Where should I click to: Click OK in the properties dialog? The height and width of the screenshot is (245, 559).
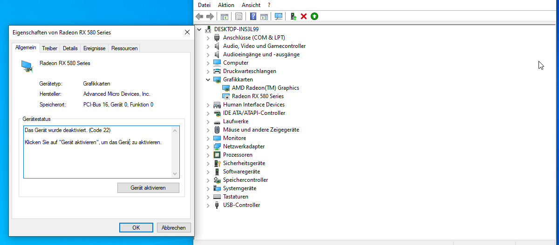[x=136, y=228]
